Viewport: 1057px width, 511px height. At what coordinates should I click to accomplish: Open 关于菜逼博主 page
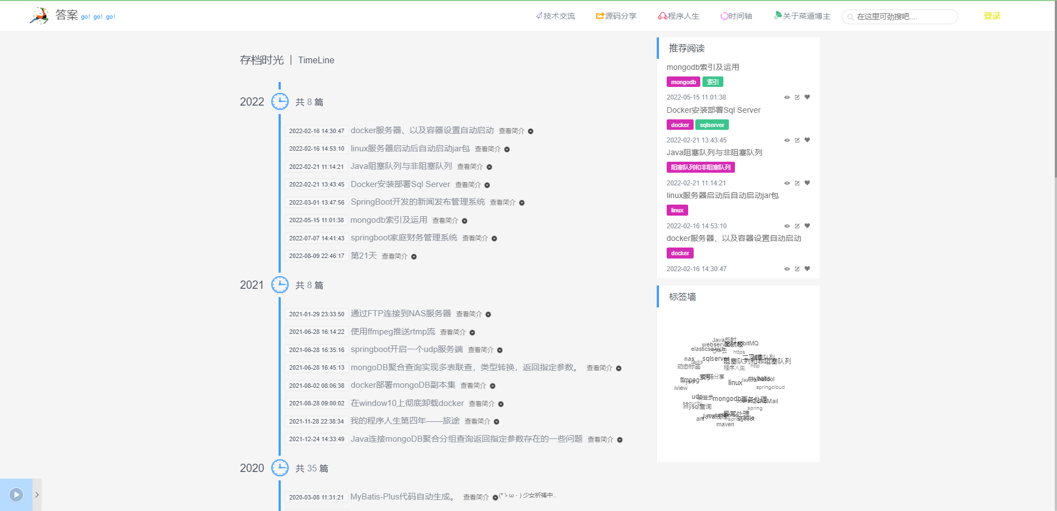[802, 16]
